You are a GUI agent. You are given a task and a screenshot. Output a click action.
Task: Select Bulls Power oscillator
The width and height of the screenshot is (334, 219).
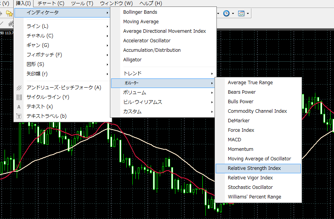pyautogui.click(x=258, y=102)
